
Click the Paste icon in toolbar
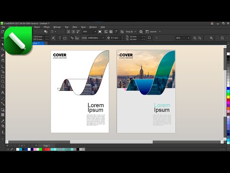pos(46,32)
